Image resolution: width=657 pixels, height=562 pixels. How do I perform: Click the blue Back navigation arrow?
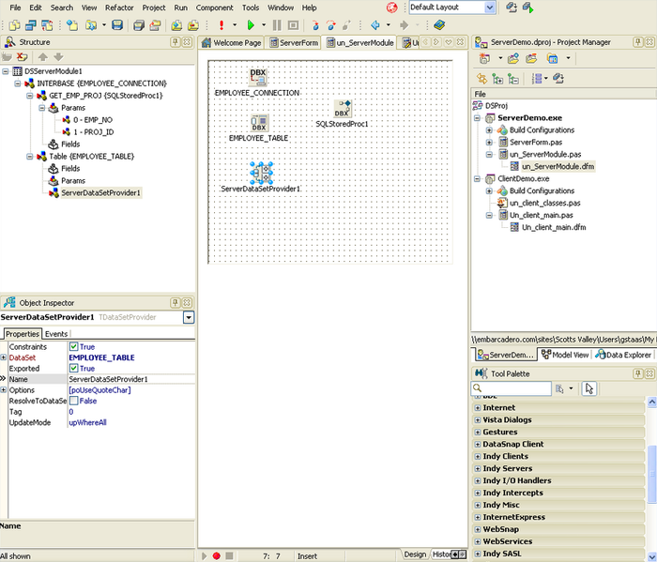coord(375,25)
